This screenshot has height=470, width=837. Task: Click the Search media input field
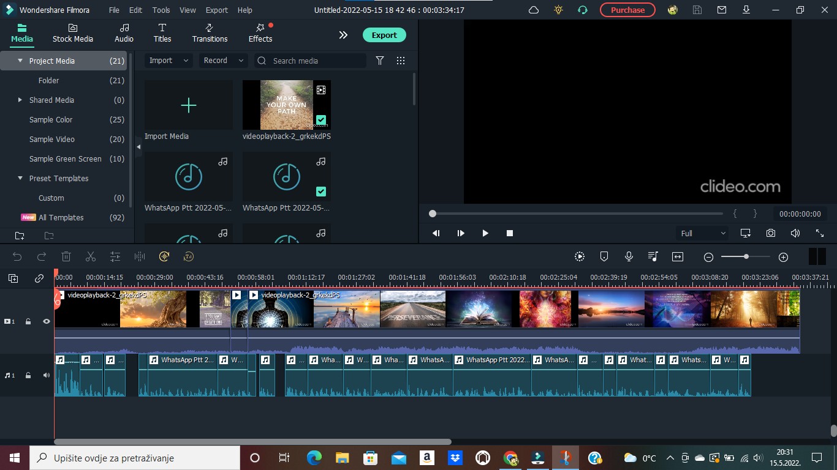click(309, 61)
